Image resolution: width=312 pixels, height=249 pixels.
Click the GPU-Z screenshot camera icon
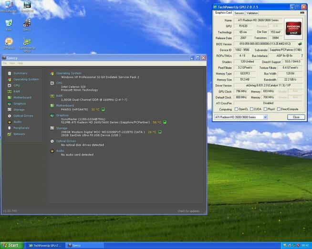302,13
